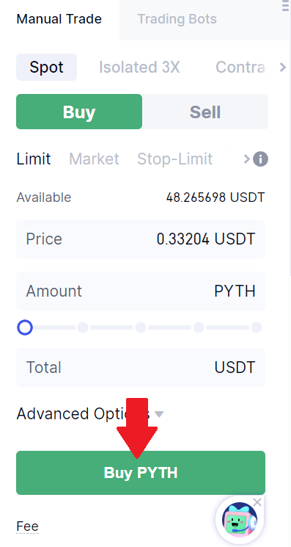291x547 pixels.
Task: Open the Fee details link
Action: [28, 526]
